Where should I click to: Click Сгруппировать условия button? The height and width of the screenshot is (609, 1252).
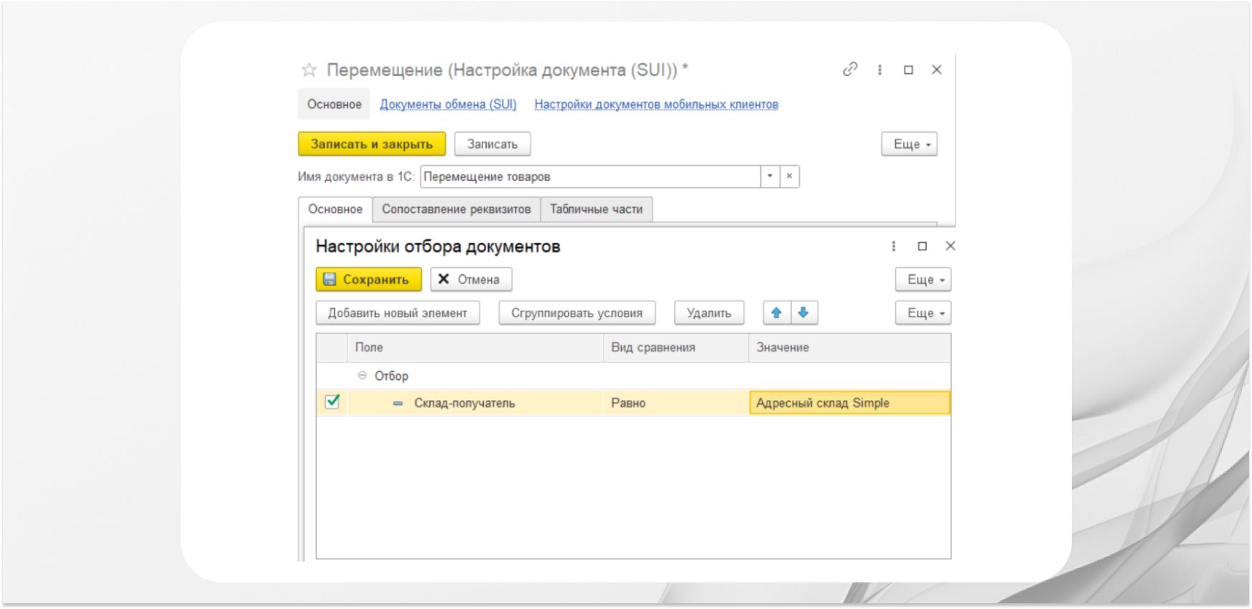577,313
